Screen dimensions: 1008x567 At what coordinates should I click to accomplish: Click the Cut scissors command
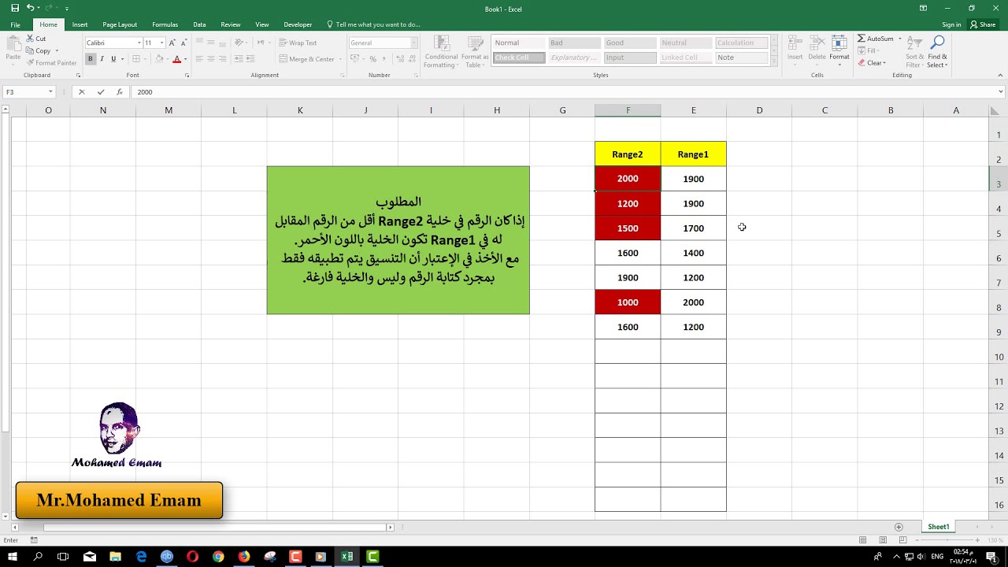tap(36, 38)
